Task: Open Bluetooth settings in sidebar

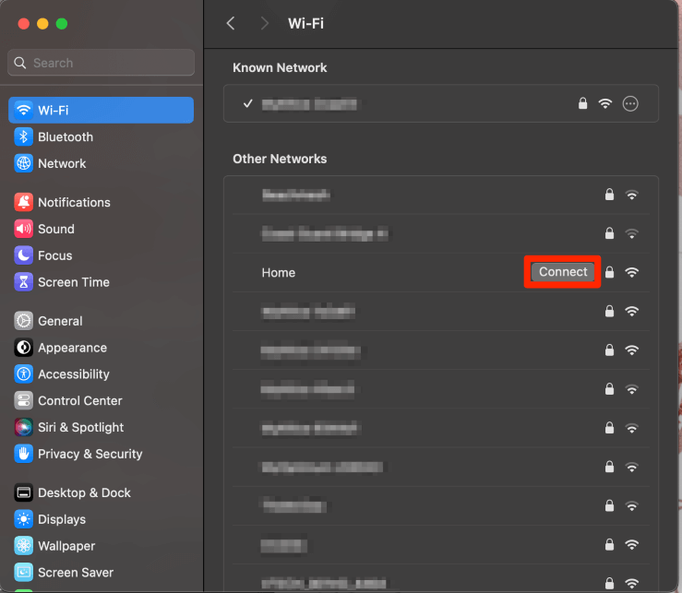Action: coord(101,136)
